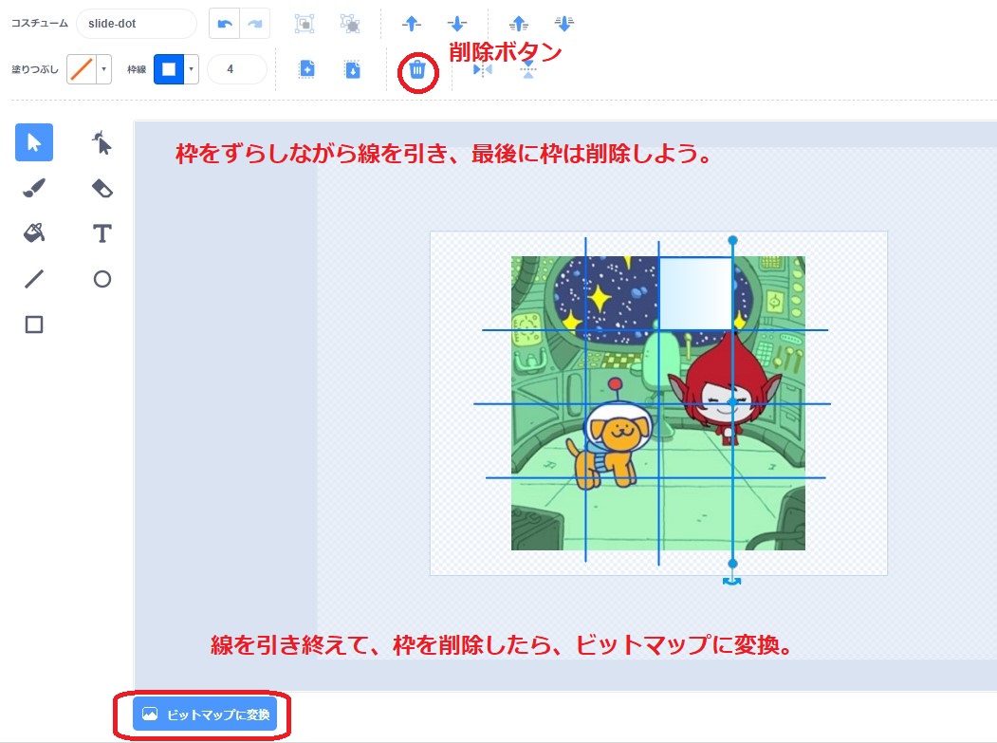Open the fill color swatch
Screen dimensions: 997x743
pos(82,68)
